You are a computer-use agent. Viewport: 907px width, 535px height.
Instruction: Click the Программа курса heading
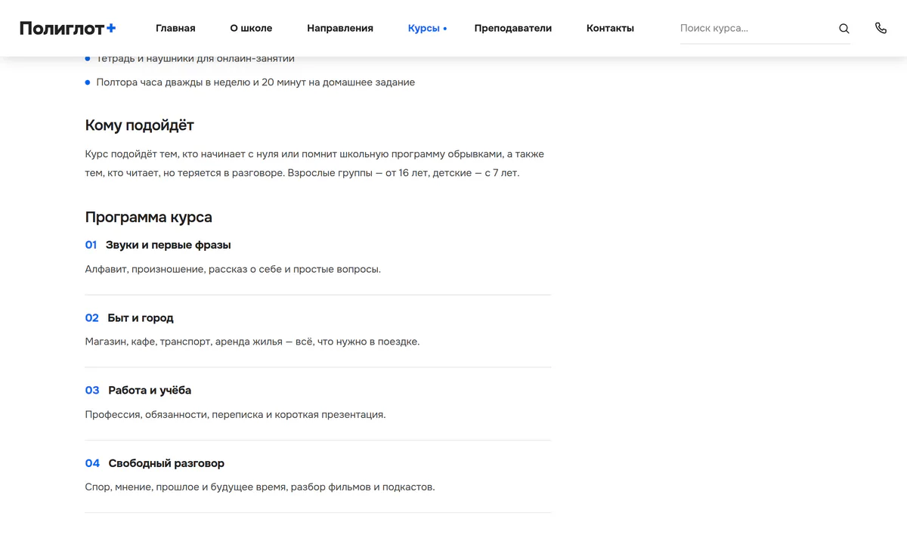click(148, 217)
